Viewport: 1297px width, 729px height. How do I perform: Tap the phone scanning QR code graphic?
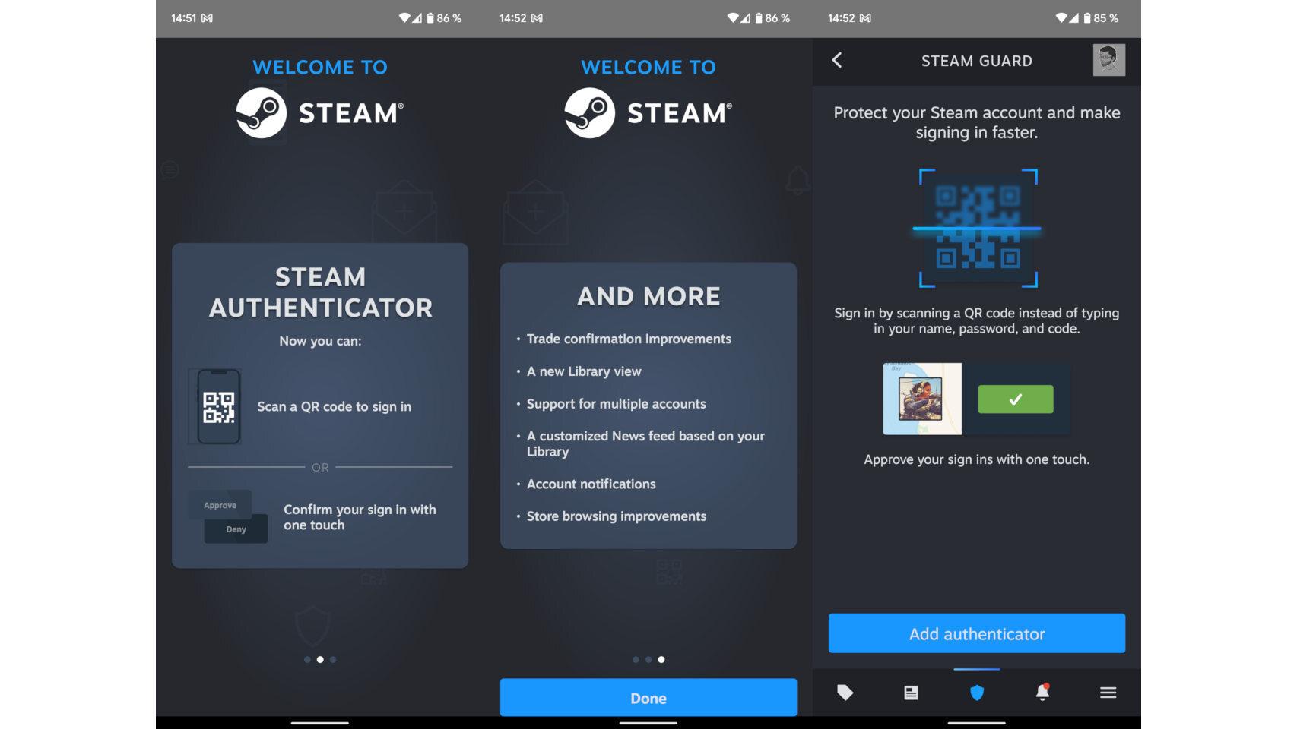click(220, 406)
